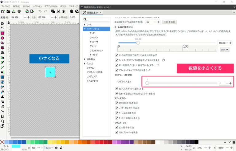This screenshot has width=236, height=151.
Task: Click the ハンドルの大きさ slider handle
Action: (147, 83)
